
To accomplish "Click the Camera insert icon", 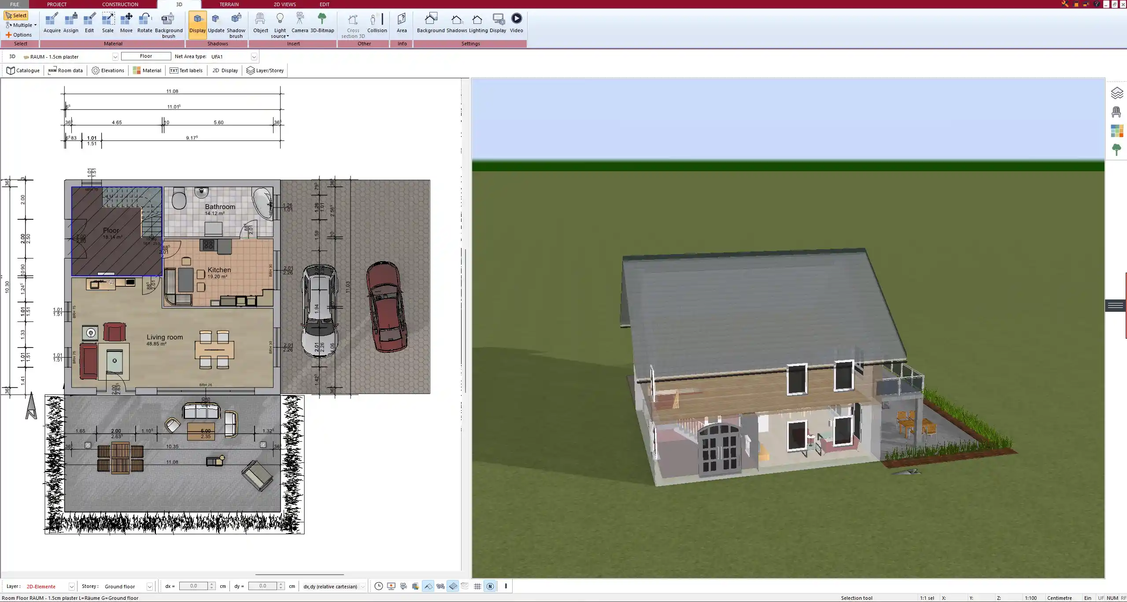I will tap(299, 23).
